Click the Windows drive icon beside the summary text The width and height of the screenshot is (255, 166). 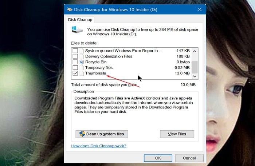click(77, 30)
